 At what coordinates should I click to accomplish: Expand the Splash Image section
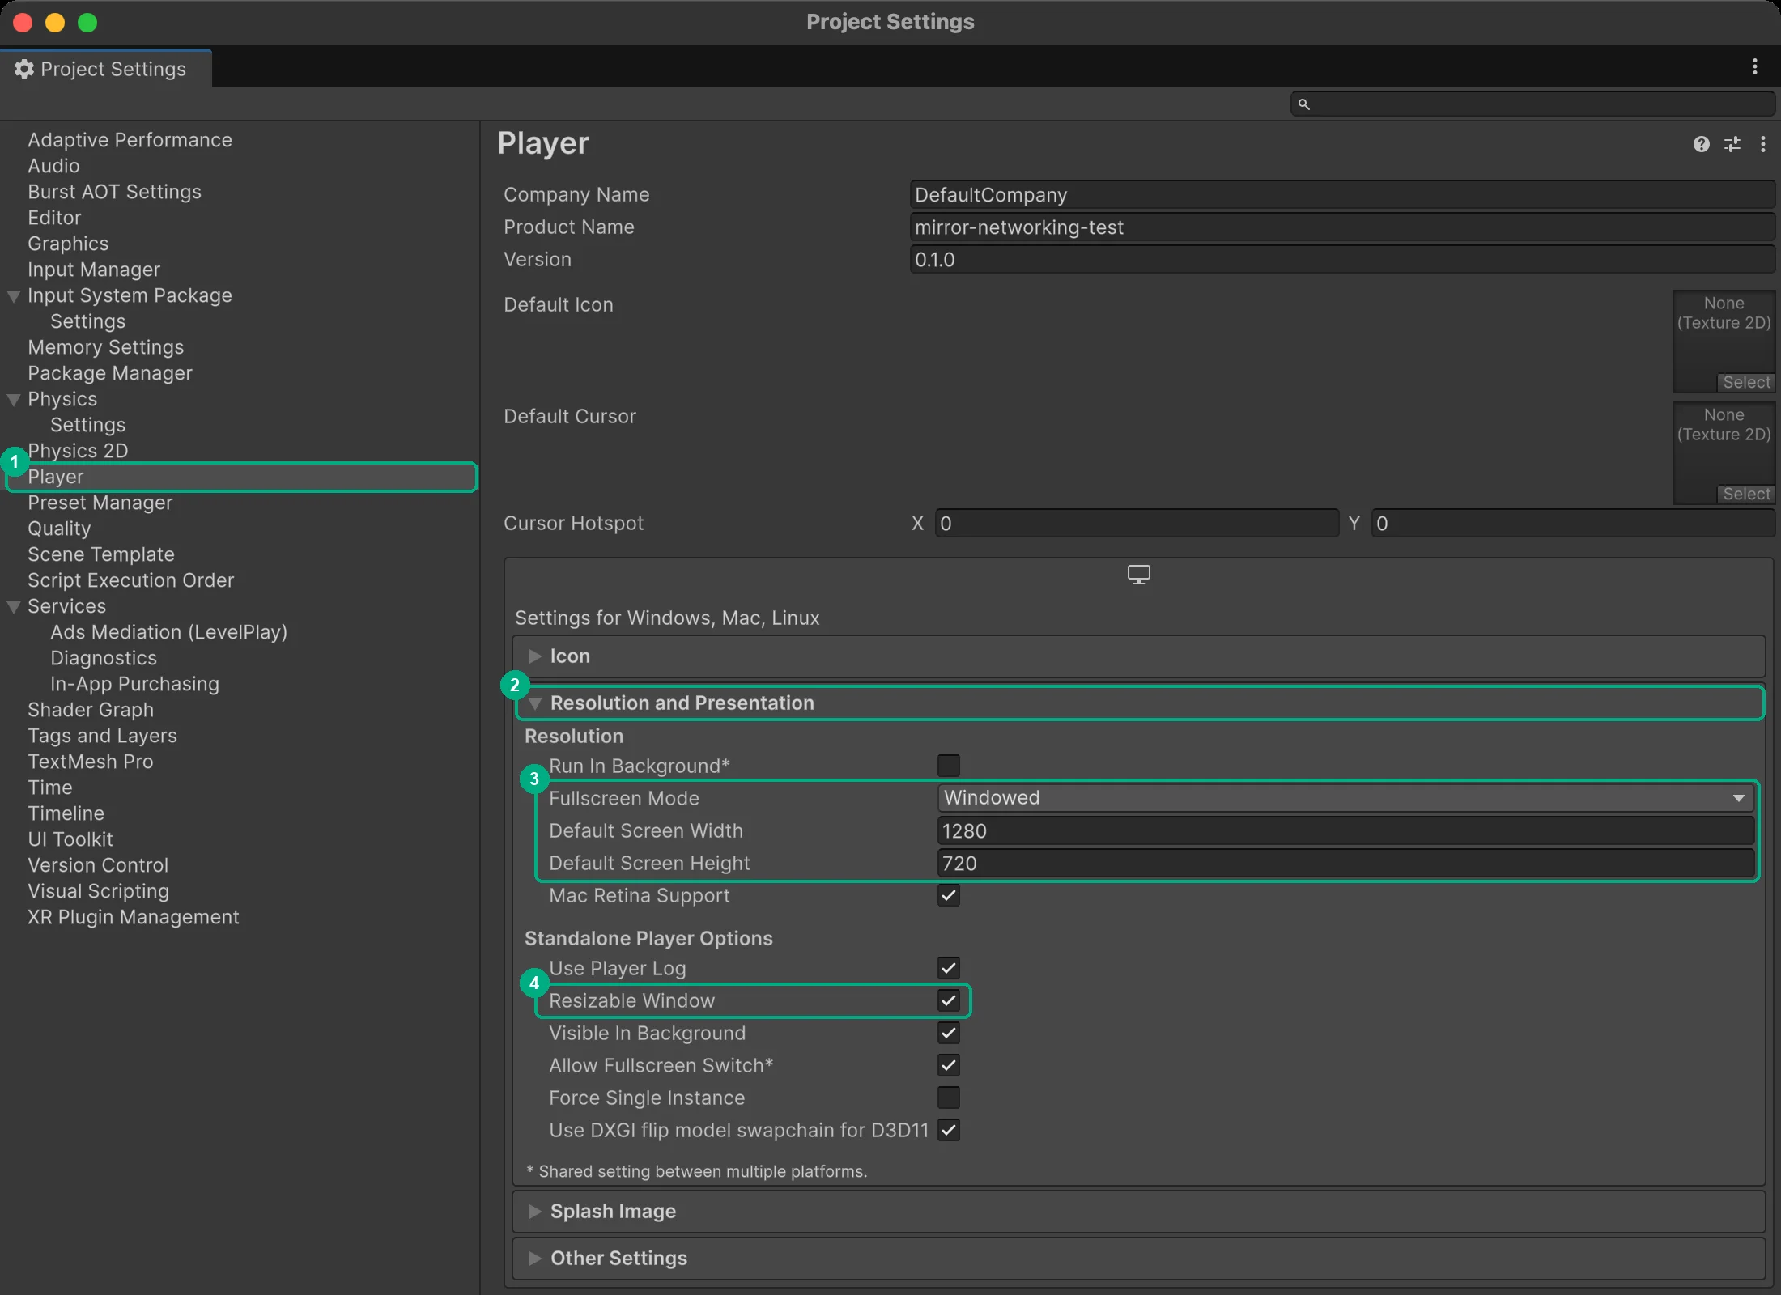(x=1138, y=1212)
